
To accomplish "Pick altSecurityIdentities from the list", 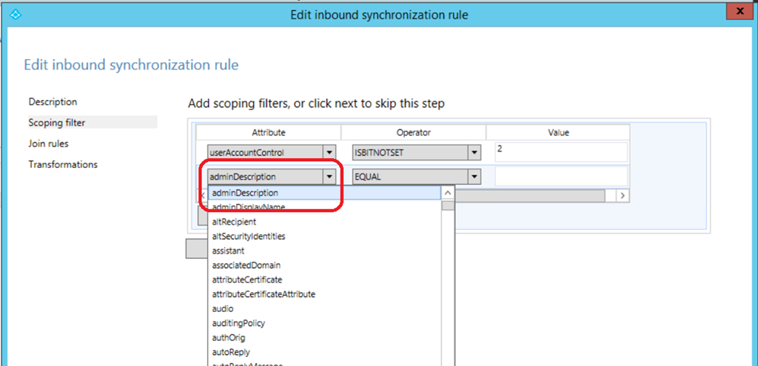I will (249, 237).
